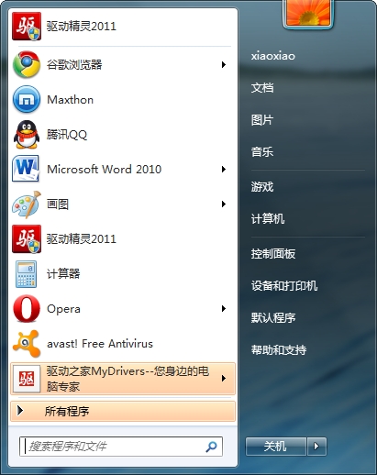377x475 pixels.
Task: Click the search magnifier icon
Action: point(211,447)
